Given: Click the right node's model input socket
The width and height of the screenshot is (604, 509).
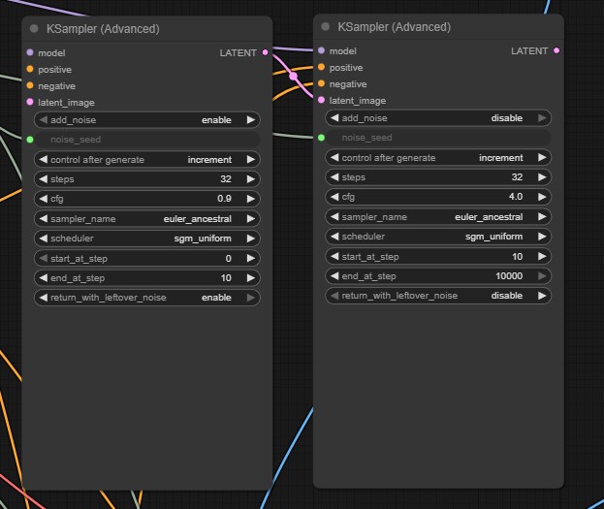Looking at the screenshot, I should (x=321, y=50).
